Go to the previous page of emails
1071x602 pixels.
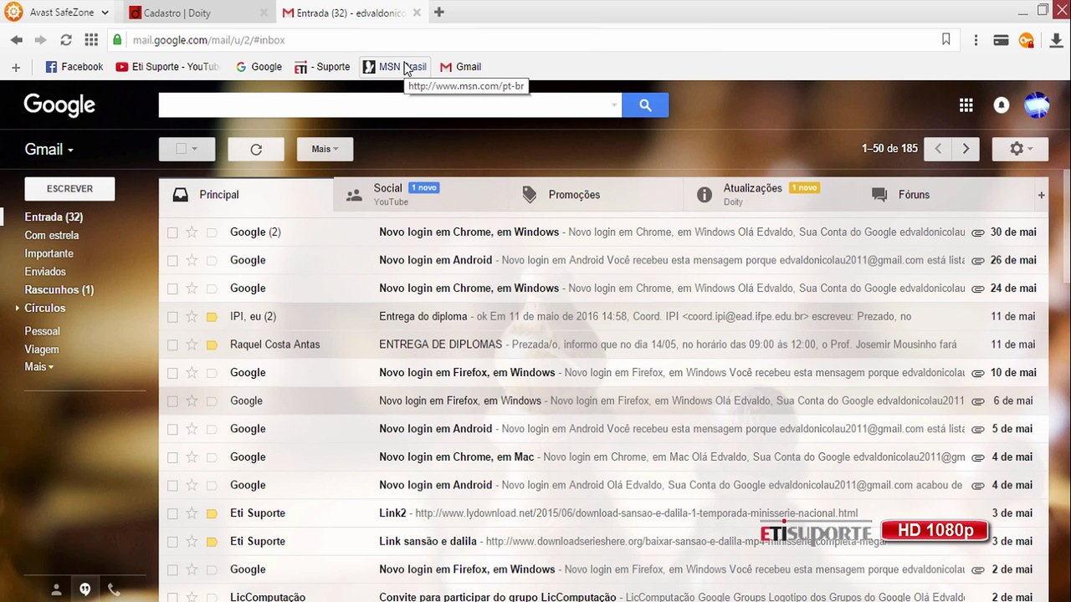pos(938,149)
